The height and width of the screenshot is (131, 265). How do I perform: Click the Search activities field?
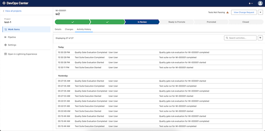pos(240,38)
